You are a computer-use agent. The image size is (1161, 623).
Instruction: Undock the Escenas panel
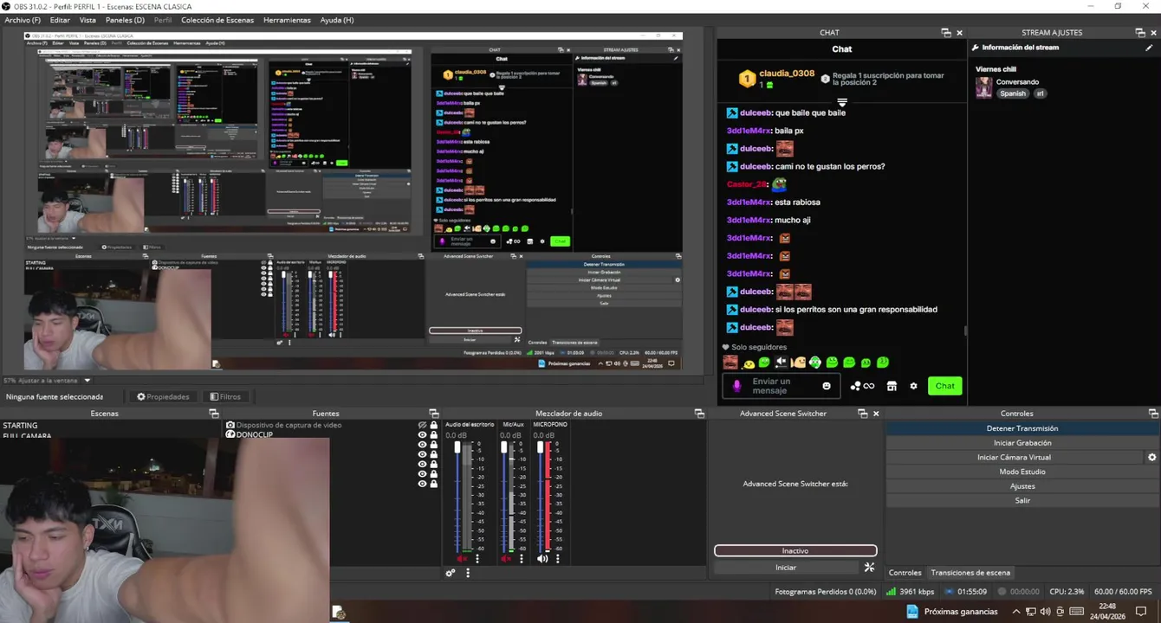(x=213, y=414)
